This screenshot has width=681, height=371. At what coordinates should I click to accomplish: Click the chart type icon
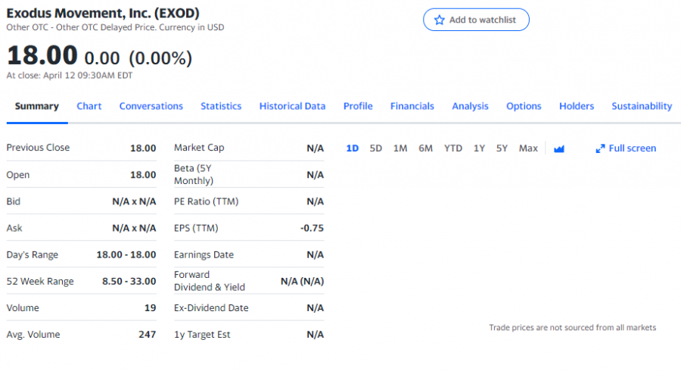pos(559,148)
